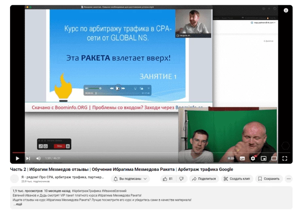The width and height of the screenshot is (295, 210).
Task: Dislike the video with thumbs down
Action: 181,179
